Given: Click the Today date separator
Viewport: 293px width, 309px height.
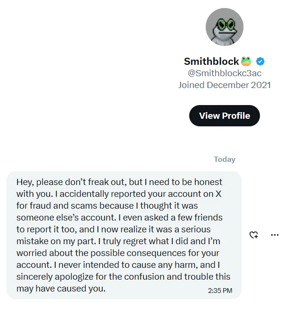Looking at the screenshot, I should [225, 159].
